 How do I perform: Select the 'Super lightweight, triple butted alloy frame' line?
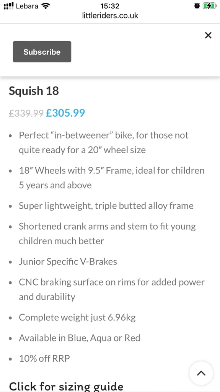tap(106, 206)
